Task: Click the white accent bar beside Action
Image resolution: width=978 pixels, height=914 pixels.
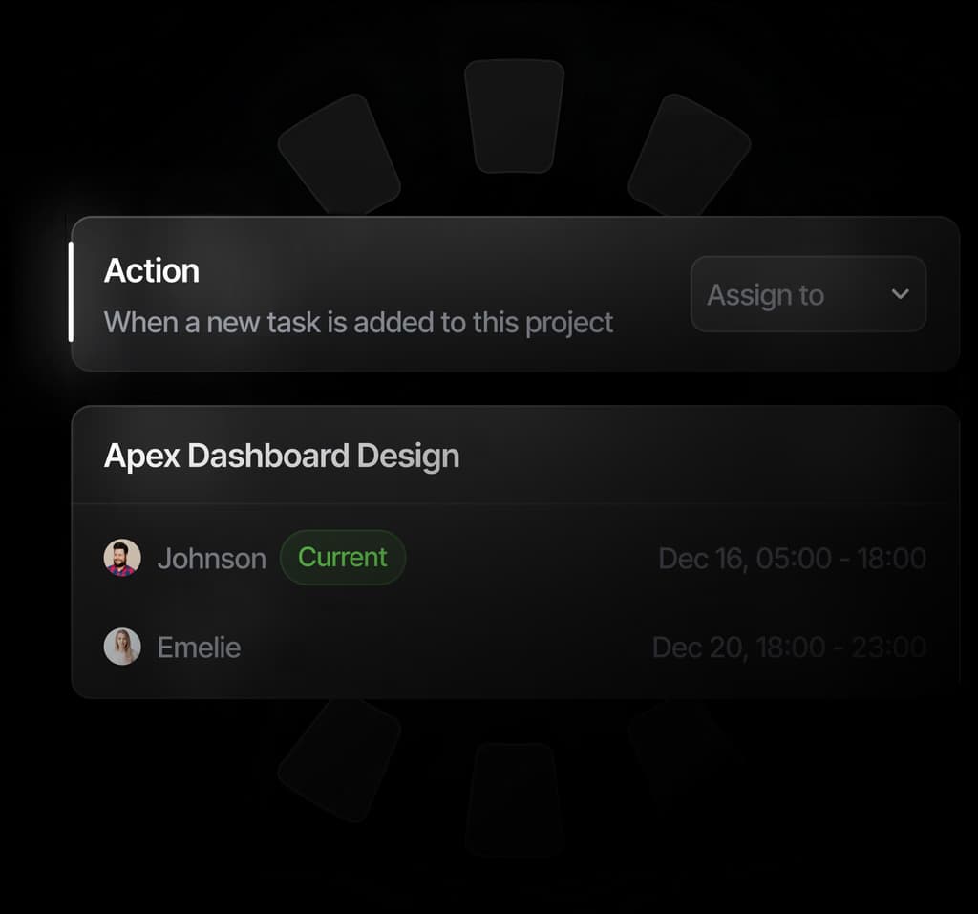Action: (71, 292)
